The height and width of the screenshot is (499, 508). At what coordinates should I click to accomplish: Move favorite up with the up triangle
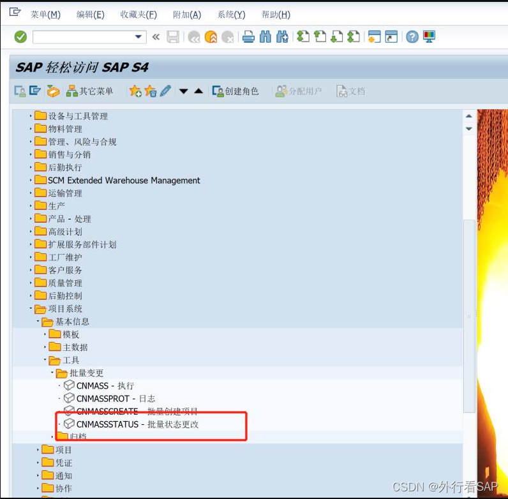click(x=199, y=91)
